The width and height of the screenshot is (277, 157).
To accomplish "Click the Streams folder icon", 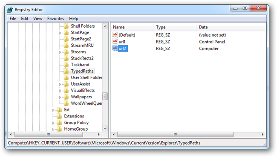I will 66,52.
